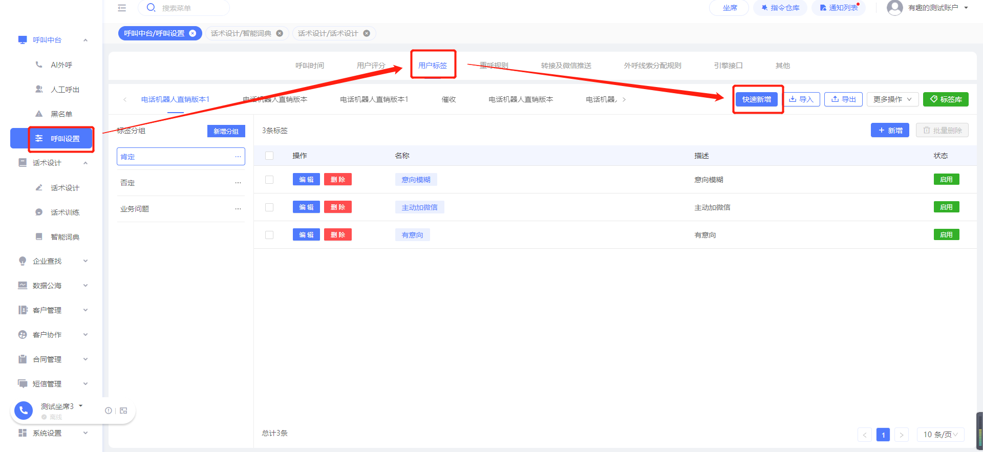The width and height of the screenshot is (983, 452).
Task: Open the pop-out window icon beside the seat status
Action: click(123, 411)
